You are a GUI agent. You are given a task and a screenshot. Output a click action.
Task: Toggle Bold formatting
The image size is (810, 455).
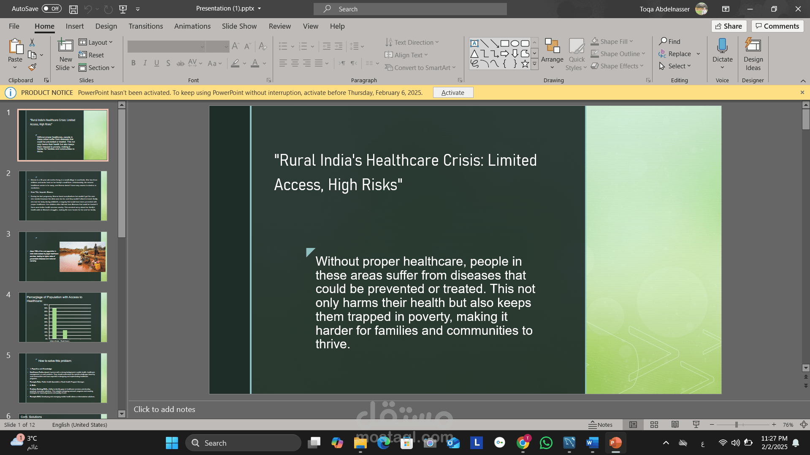pos(133,63)
